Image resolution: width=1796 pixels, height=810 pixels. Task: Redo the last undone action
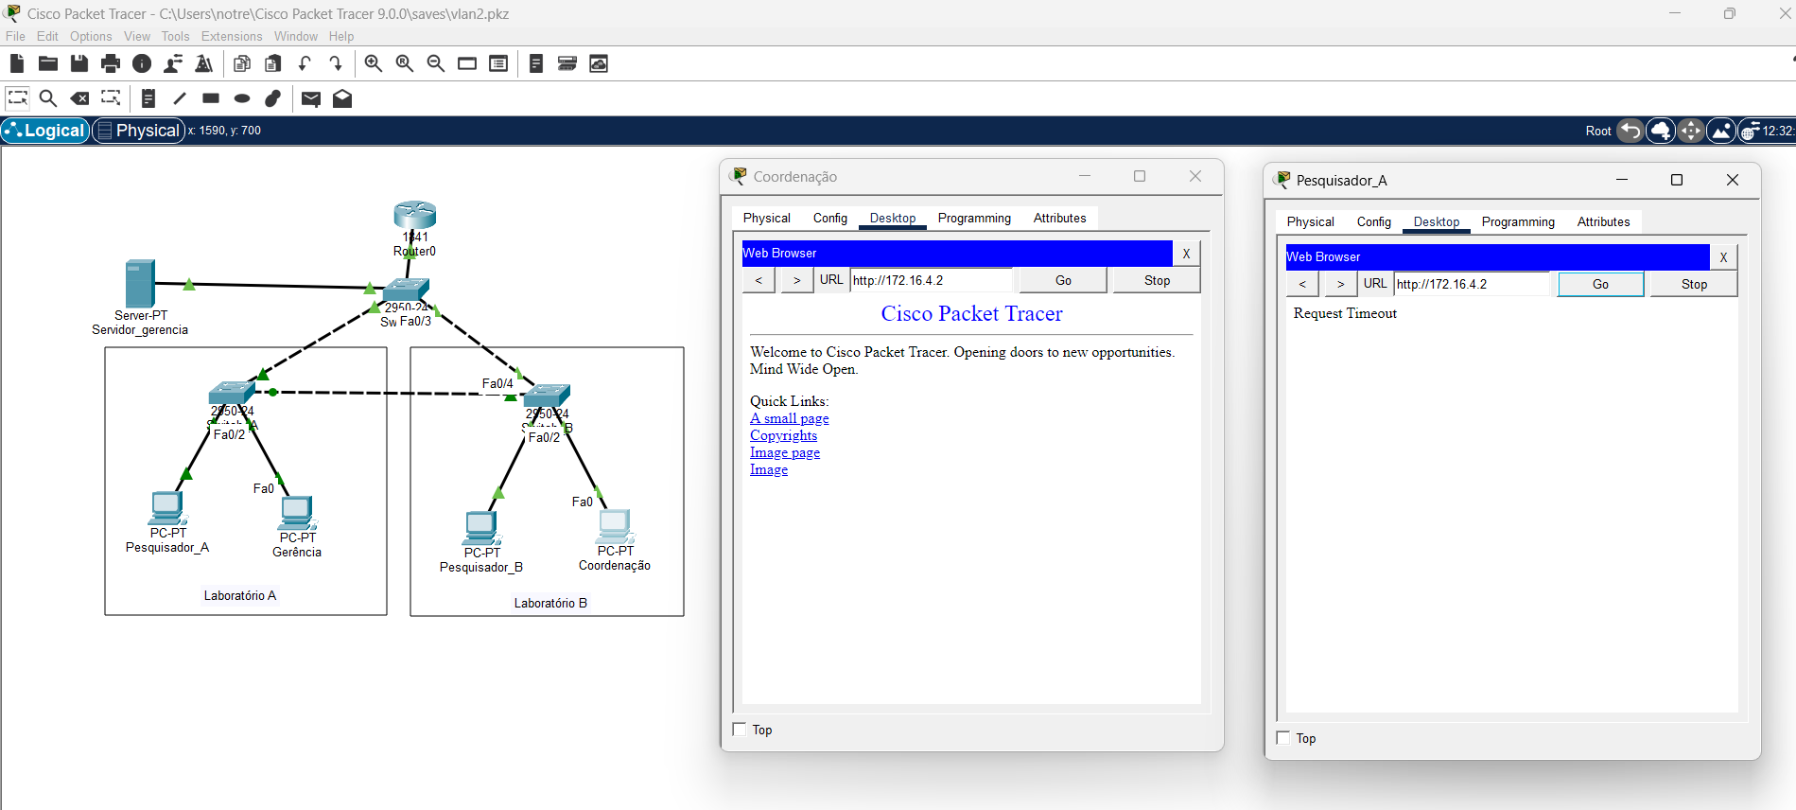click(x=336, y=63)
